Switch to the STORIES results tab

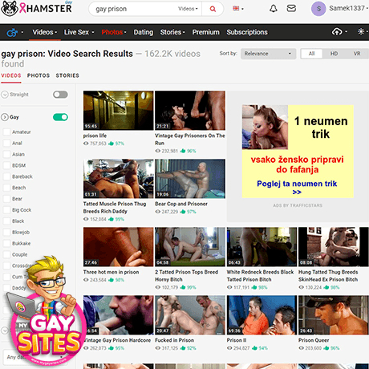(x=67, y=75)
